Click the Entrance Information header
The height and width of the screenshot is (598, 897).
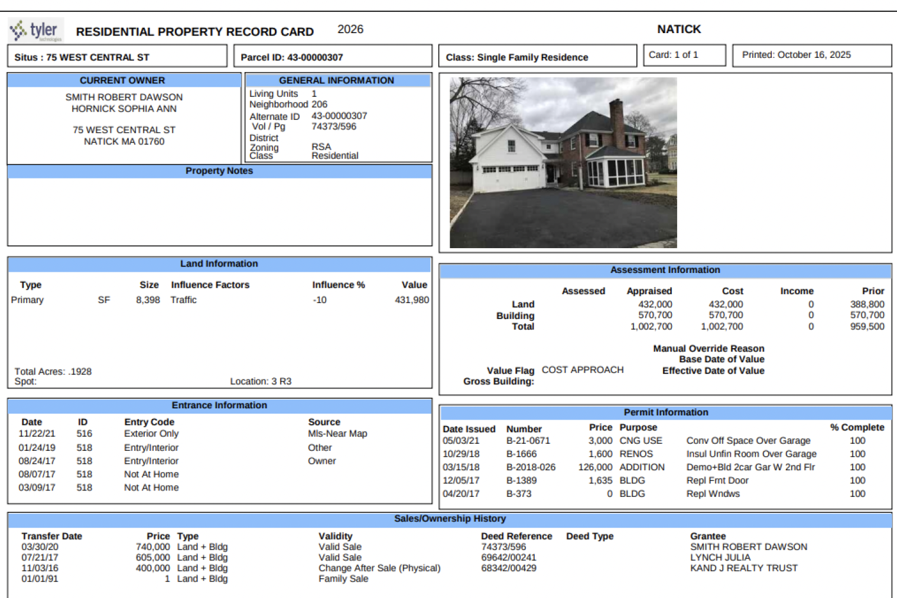(219, 405)
